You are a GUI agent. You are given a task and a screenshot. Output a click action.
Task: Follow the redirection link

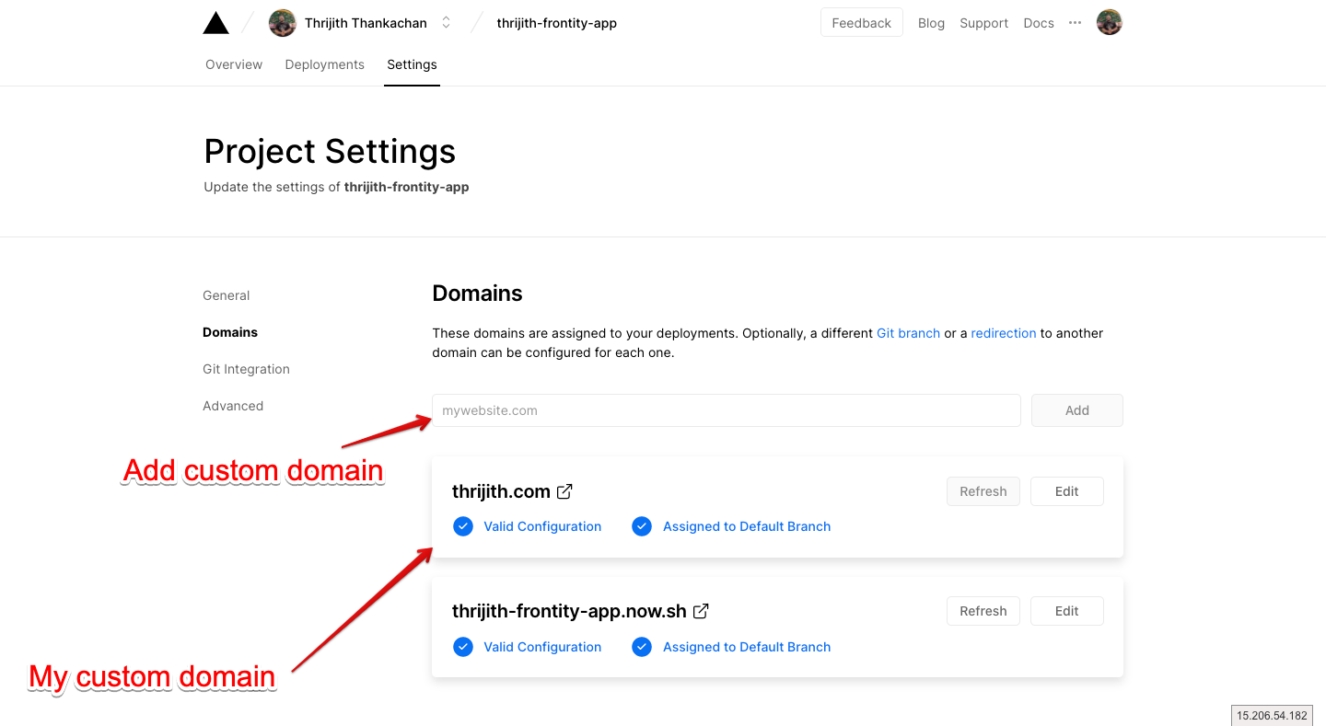point(1004,333)
